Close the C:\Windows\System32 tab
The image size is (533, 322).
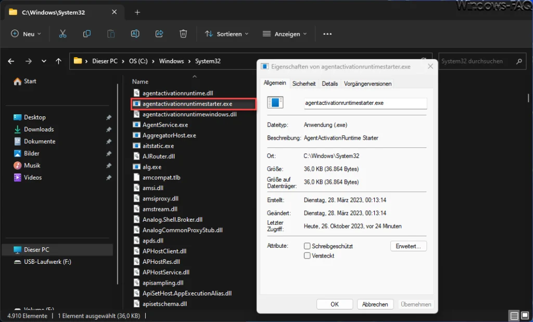(x=114, y=12)
